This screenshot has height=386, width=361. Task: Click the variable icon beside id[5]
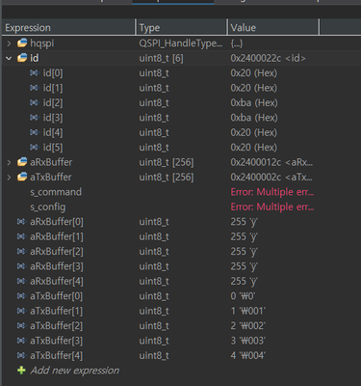point(34,148)
